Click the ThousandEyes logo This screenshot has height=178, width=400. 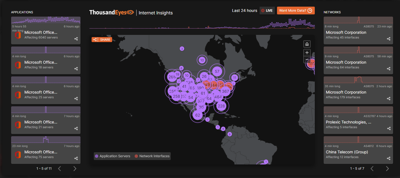coord(112,12)
